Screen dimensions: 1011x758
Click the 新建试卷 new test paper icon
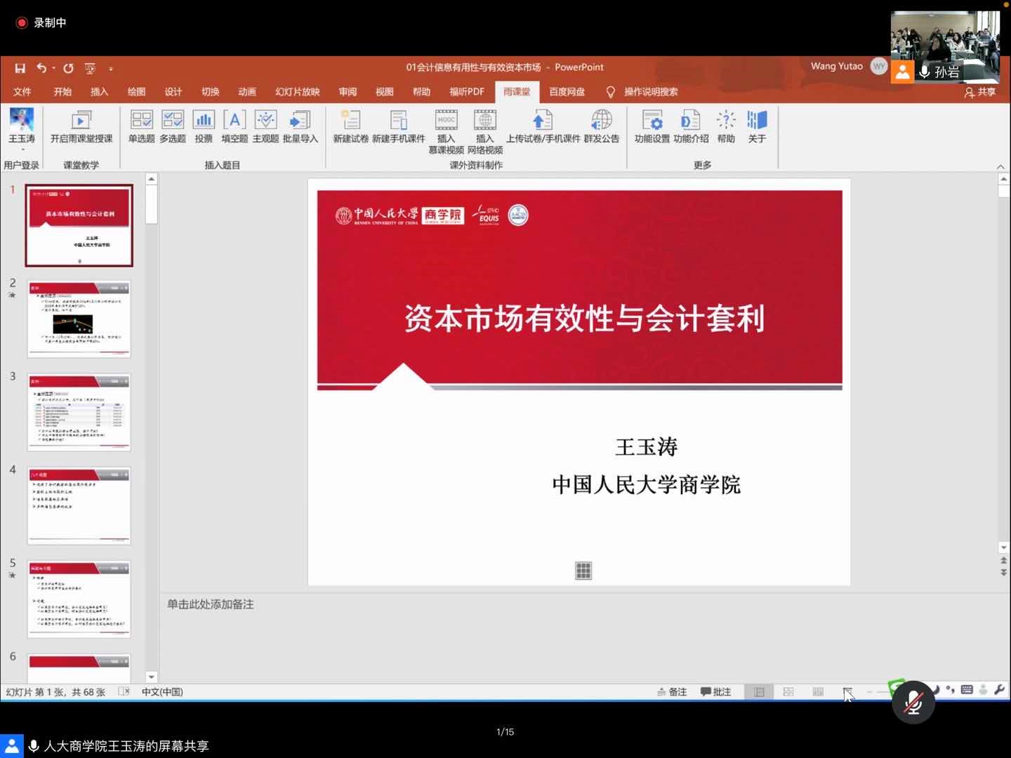point(350,126)
